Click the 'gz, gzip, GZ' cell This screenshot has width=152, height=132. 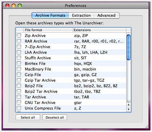(x=85, y=75)
